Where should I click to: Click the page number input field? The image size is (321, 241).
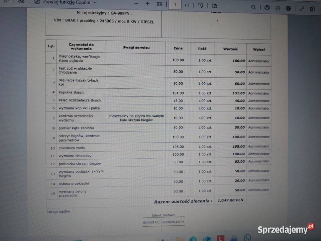coord(175,5)
